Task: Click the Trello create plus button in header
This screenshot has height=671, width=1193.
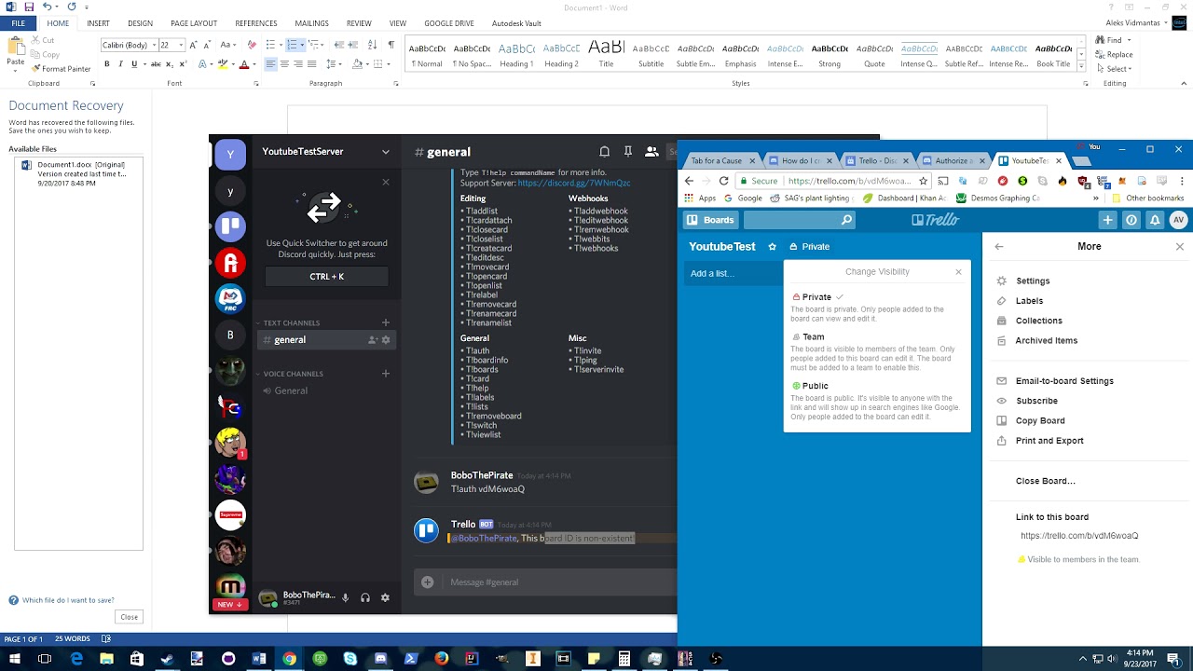Action: [x=1107, y=220]
